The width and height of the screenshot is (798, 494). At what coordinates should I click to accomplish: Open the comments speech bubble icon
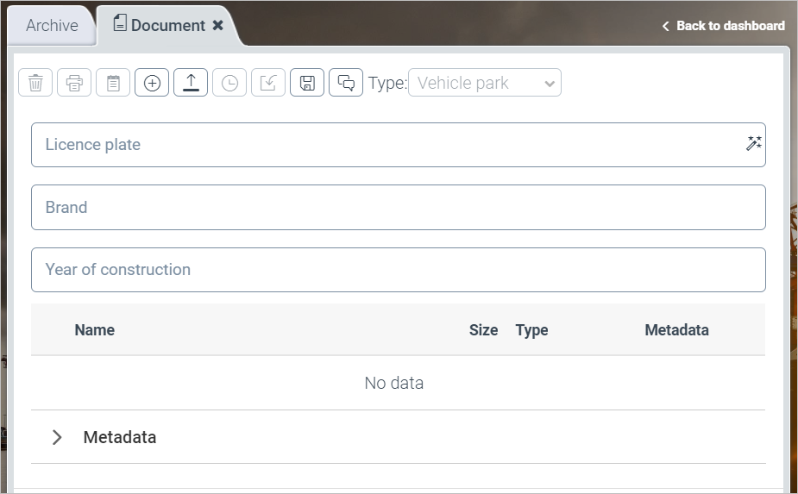coord(346,83)
